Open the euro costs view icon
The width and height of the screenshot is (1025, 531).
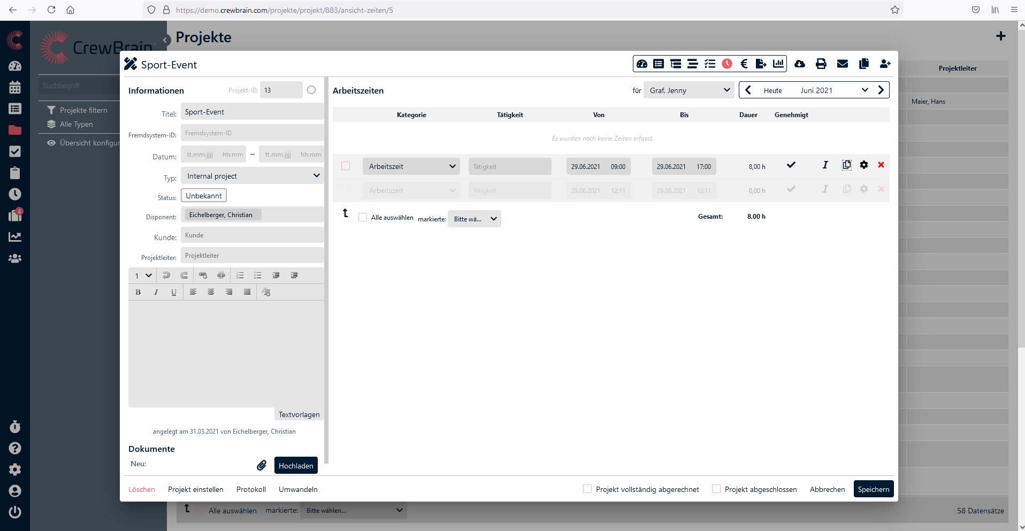[x=744, y=64]
